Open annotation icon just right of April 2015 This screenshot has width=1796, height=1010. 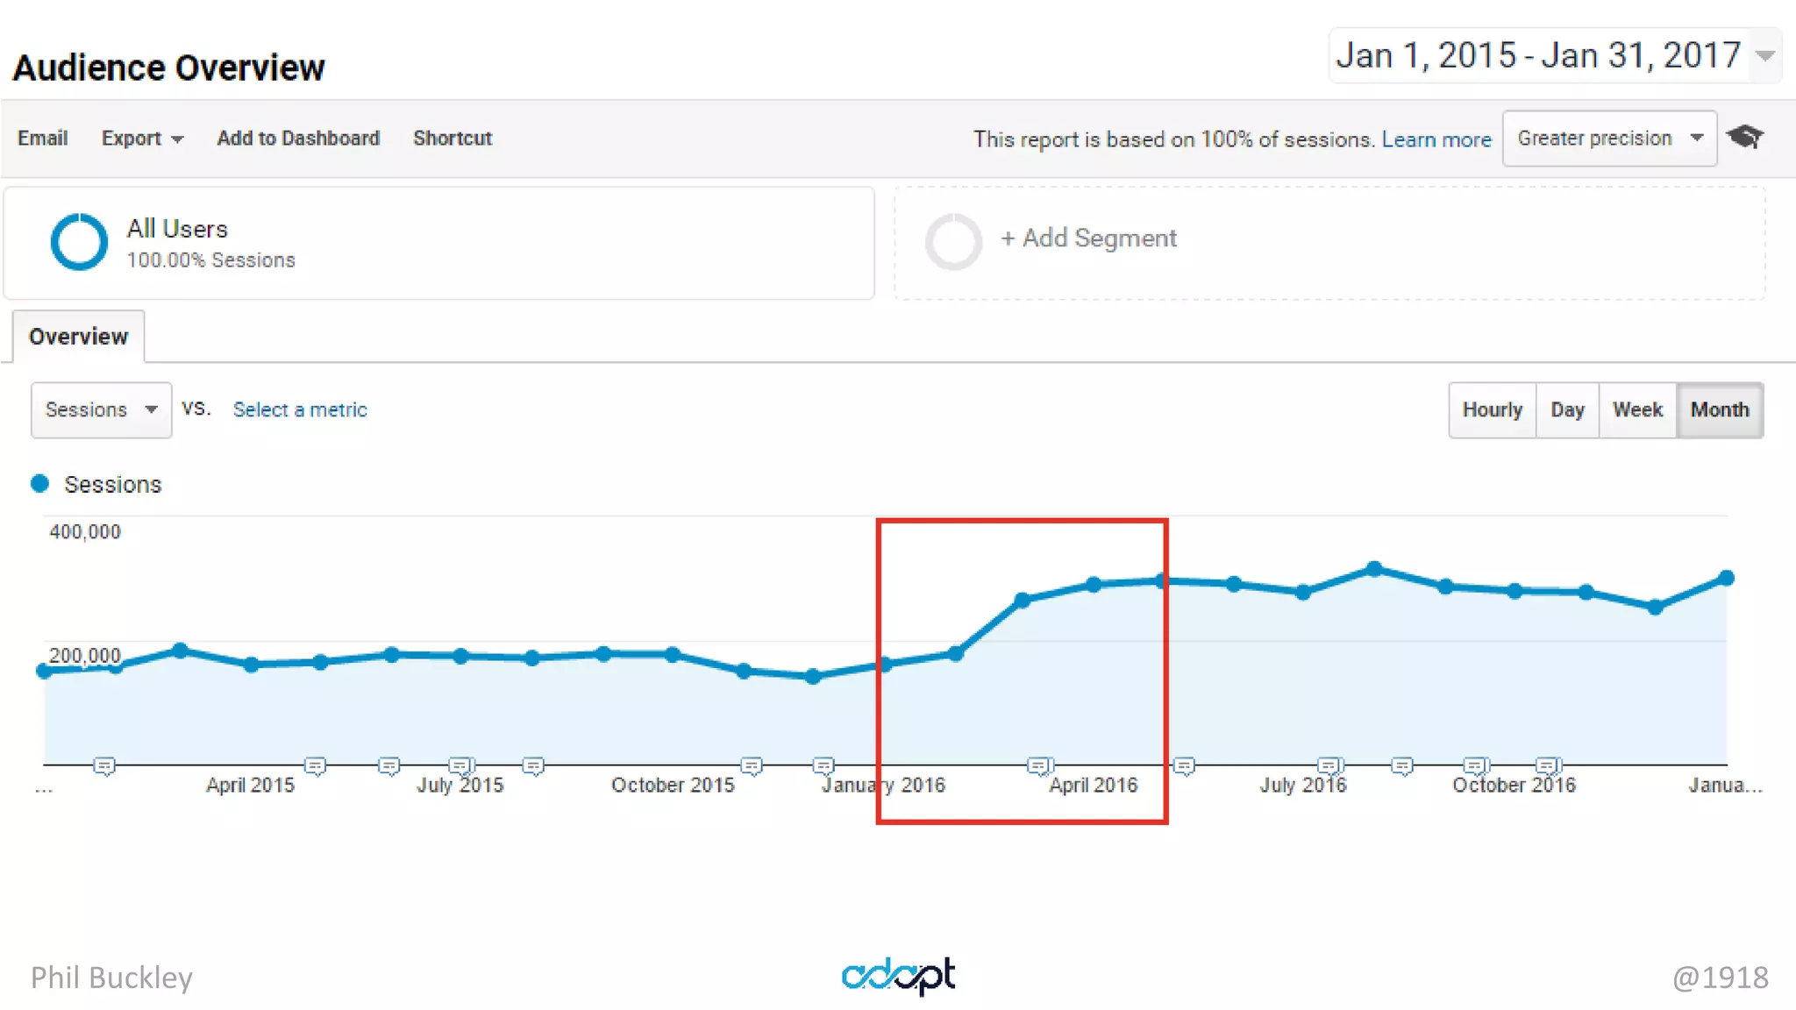(x=315, y=767)
